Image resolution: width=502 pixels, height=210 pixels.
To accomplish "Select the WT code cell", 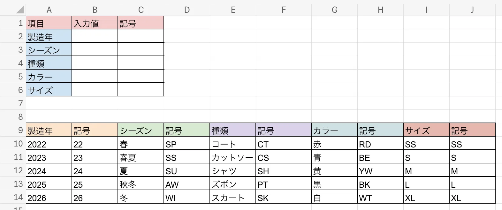I will point(380,198).
